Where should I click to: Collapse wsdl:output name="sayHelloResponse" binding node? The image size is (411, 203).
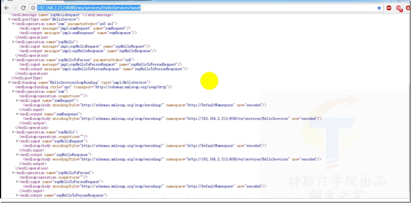[x=17, y=155]
